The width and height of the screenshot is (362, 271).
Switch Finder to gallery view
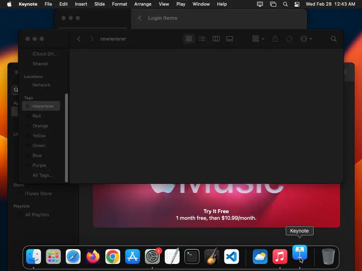tap(229, 39)
